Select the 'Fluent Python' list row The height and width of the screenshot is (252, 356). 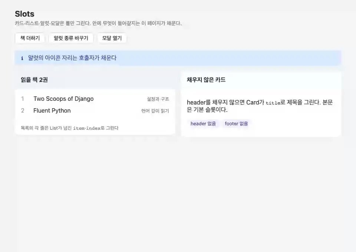click(95, 111)
